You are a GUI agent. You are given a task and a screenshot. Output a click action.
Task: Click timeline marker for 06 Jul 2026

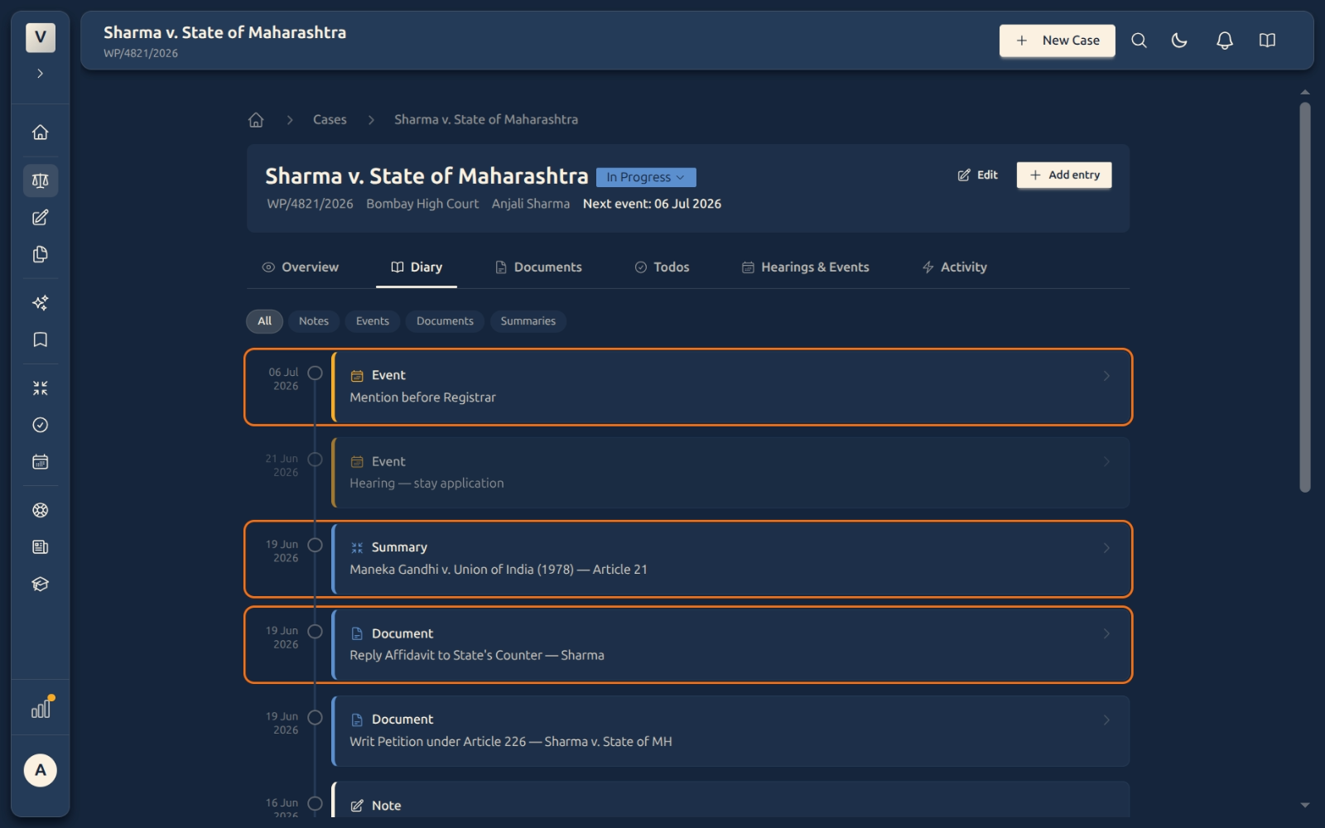pos(315,373)
